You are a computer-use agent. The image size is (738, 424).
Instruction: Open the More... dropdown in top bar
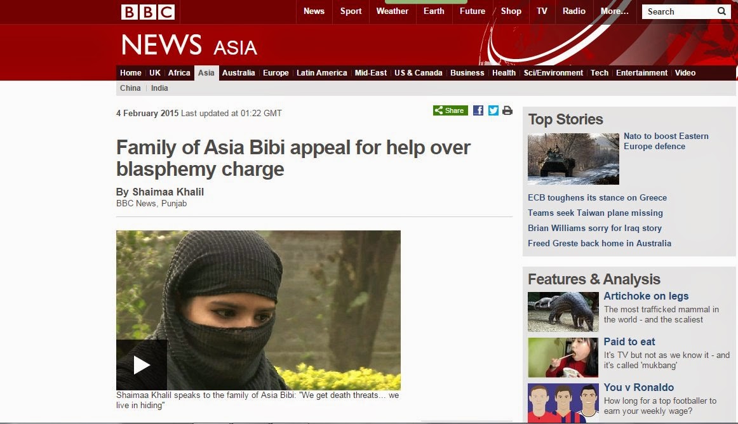click(x=614, y=11)
